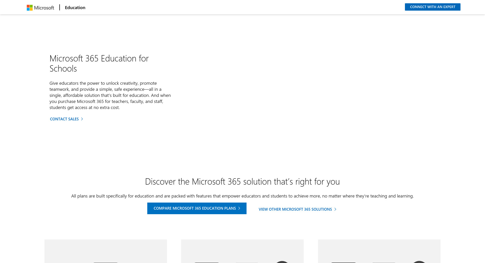Screen dimensions: 485x263
Task: Click the device icon in the left card
Action: tap(106, 262)
